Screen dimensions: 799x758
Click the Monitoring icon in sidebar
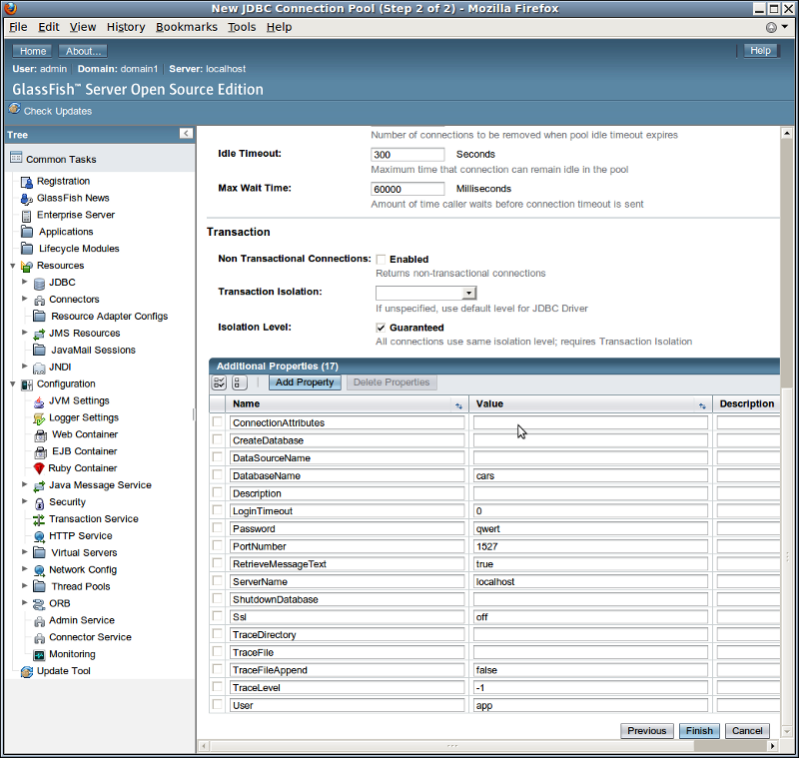39,654
